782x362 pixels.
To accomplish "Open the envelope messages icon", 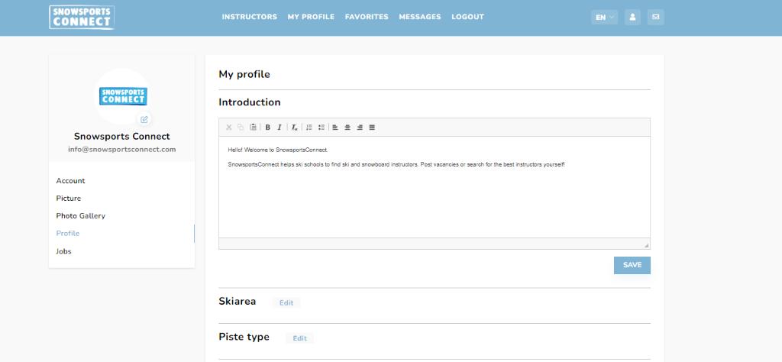I will click(655, 17).
